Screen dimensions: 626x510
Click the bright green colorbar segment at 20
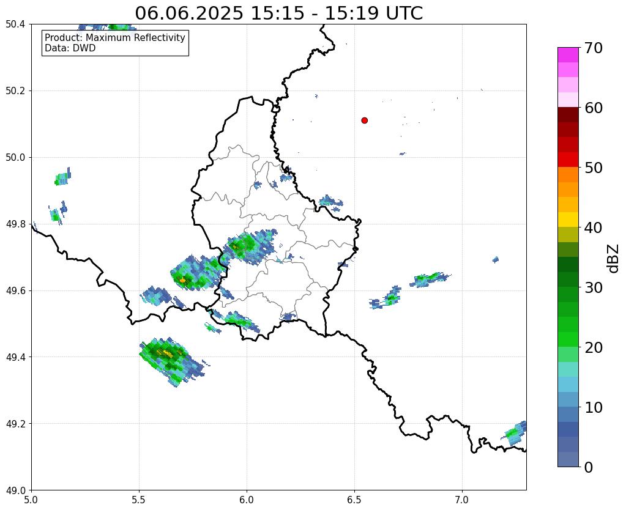coord(568,339)
